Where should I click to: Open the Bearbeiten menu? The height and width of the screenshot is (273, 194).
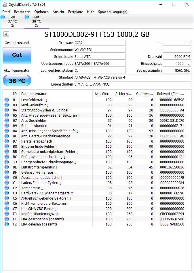click(x=22, y=12)
